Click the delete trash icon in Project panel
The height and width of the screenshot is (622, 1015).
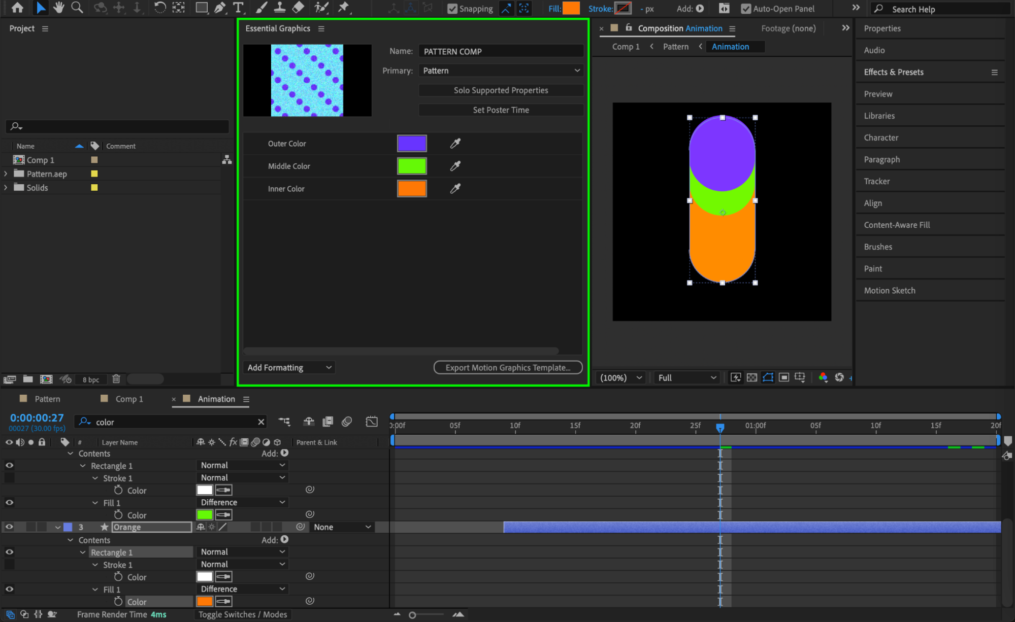116,379
